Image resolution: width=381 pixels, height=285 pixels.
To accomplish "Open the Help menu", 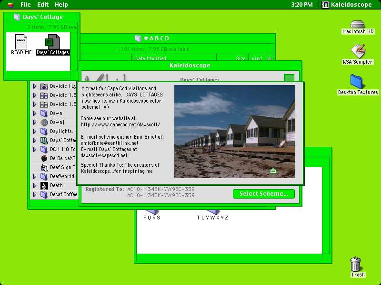I will tap(61, 5).
